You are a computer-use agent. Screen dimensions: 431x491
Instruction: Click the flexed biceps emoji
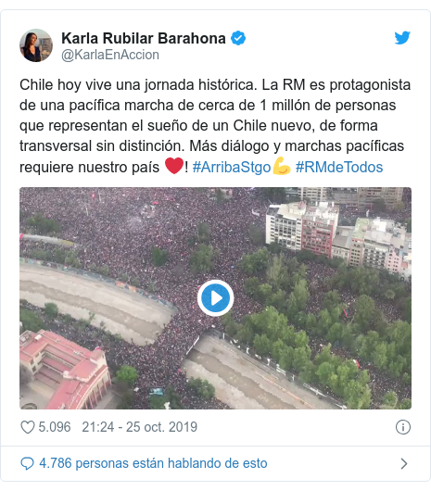tap(282, 166)
